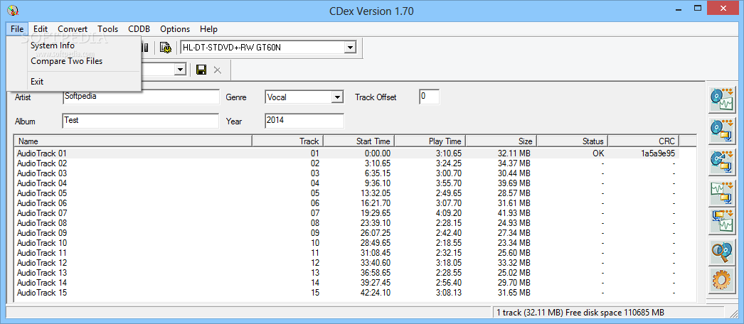Image resolution: width=744 pixels, height=324 pixels.
Task: Sort by the Play Time column header
Action: (x=430, y=141)
